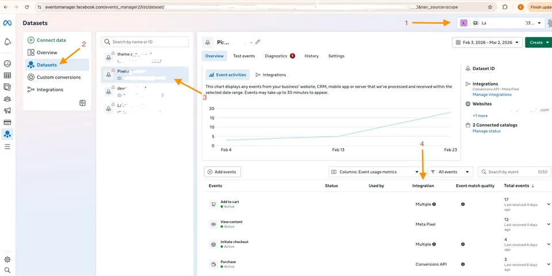Open the All events filter dropdown

pos(450,172)
